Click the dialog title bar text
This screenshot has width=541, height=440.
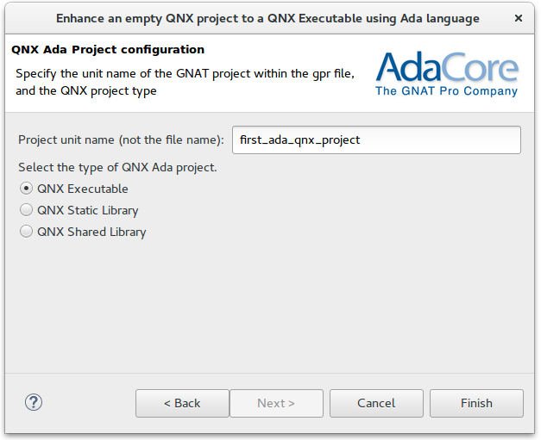(267, 18)
